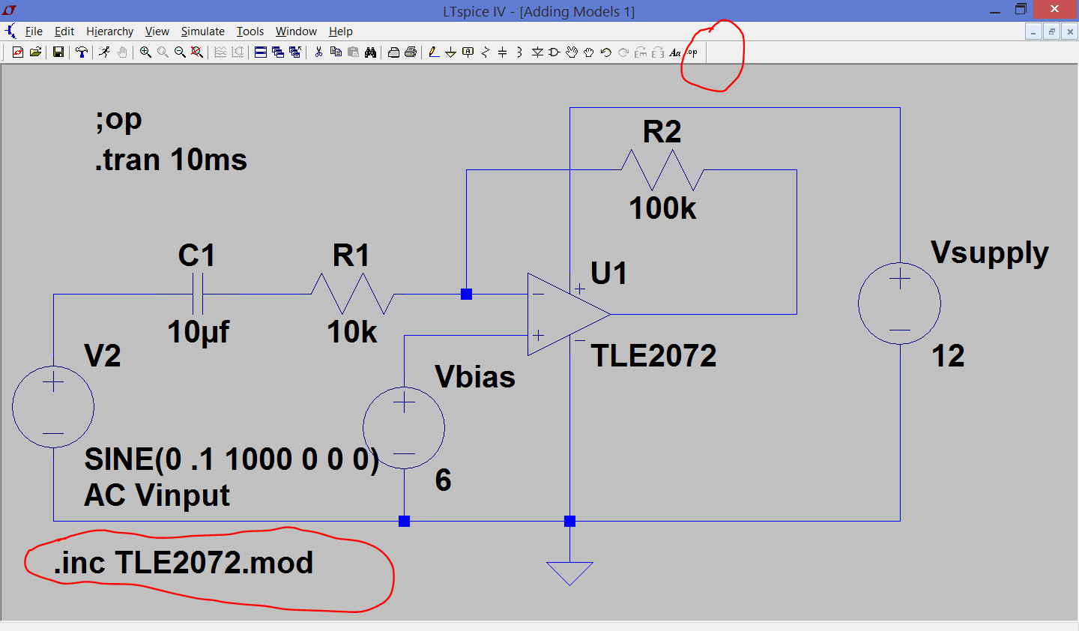Undo the last action
Screen dimensions: 1079x631
click(x=606, y=52)
